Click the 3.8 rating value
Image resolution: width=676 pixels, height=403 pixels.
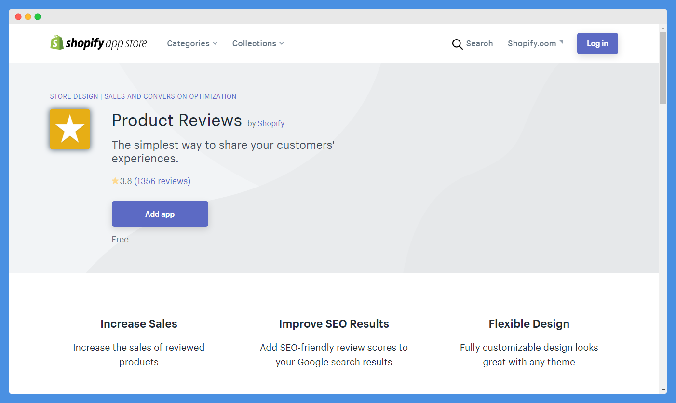click(126, 181)
